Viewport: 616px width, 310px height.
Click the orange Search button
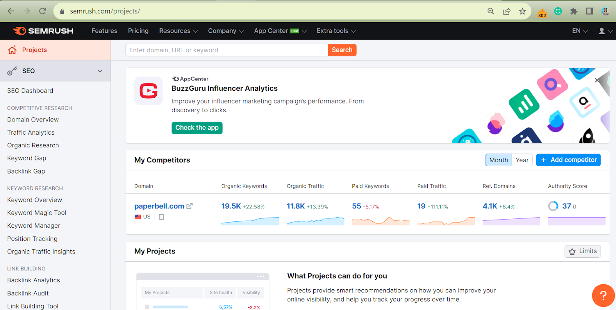pyautogui.click(x=342, y=50)
